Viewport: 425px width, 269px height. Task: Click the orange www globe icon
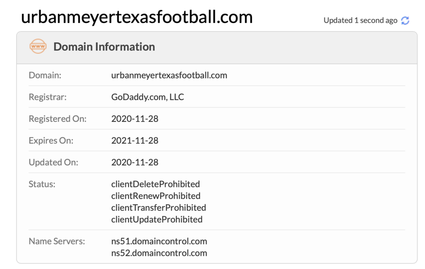click(x=38, y=46)
